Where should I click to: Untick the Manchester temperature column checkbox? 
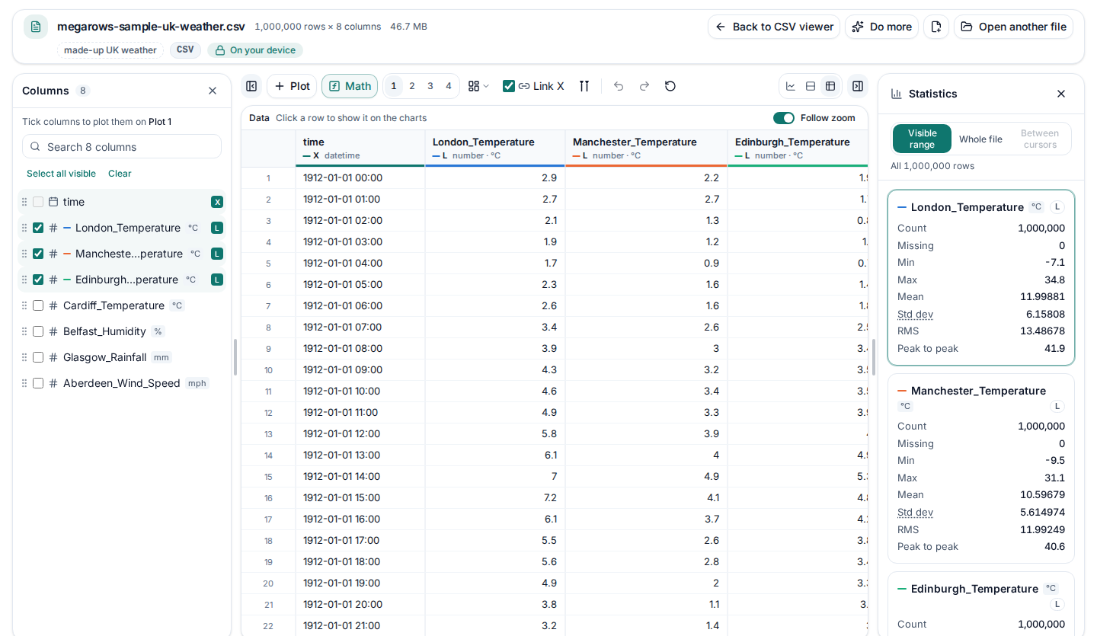click(38, 254)
